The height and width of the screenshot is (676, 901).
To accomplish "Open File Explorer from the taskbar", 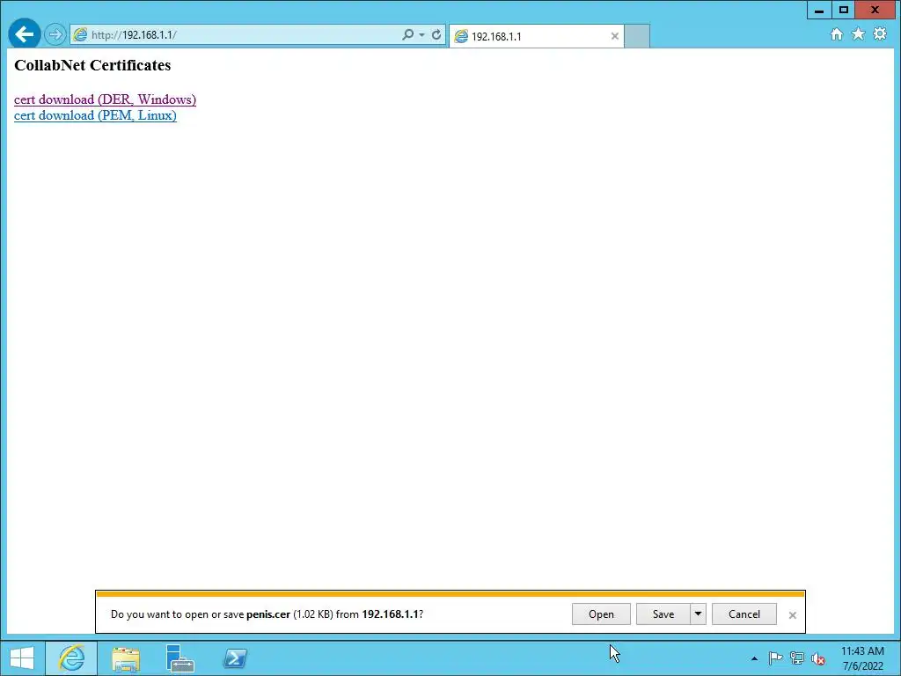I will click(x=126, y=658).
